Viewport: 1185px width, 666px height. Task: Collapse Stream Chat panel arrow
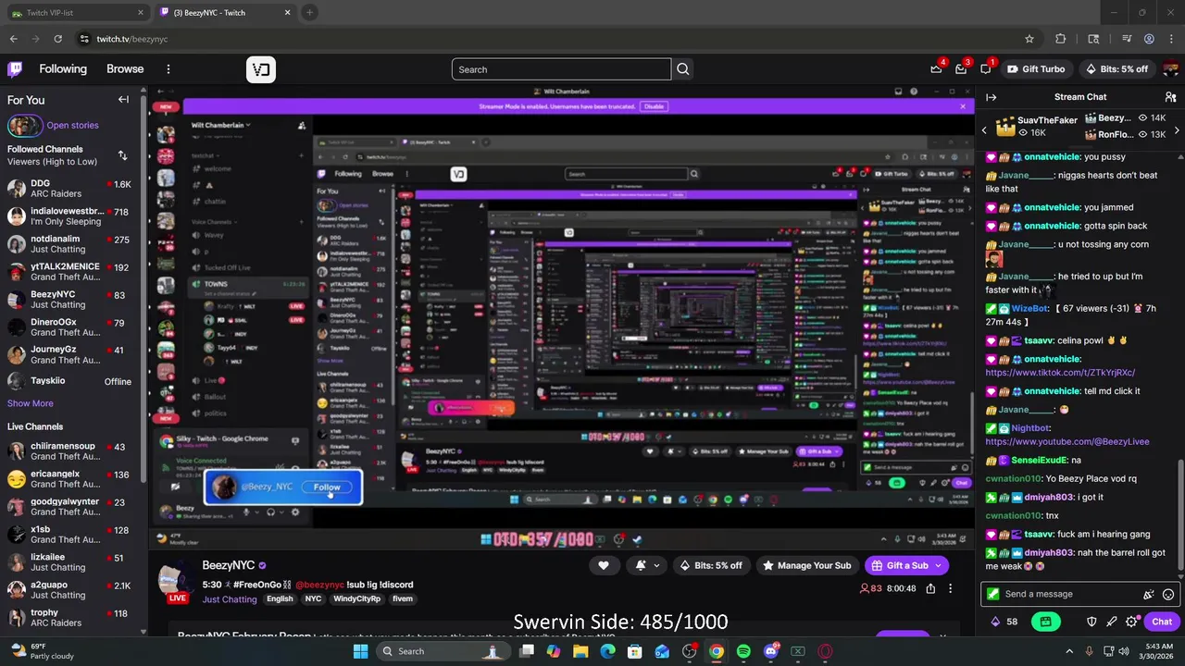click(991, 97)
